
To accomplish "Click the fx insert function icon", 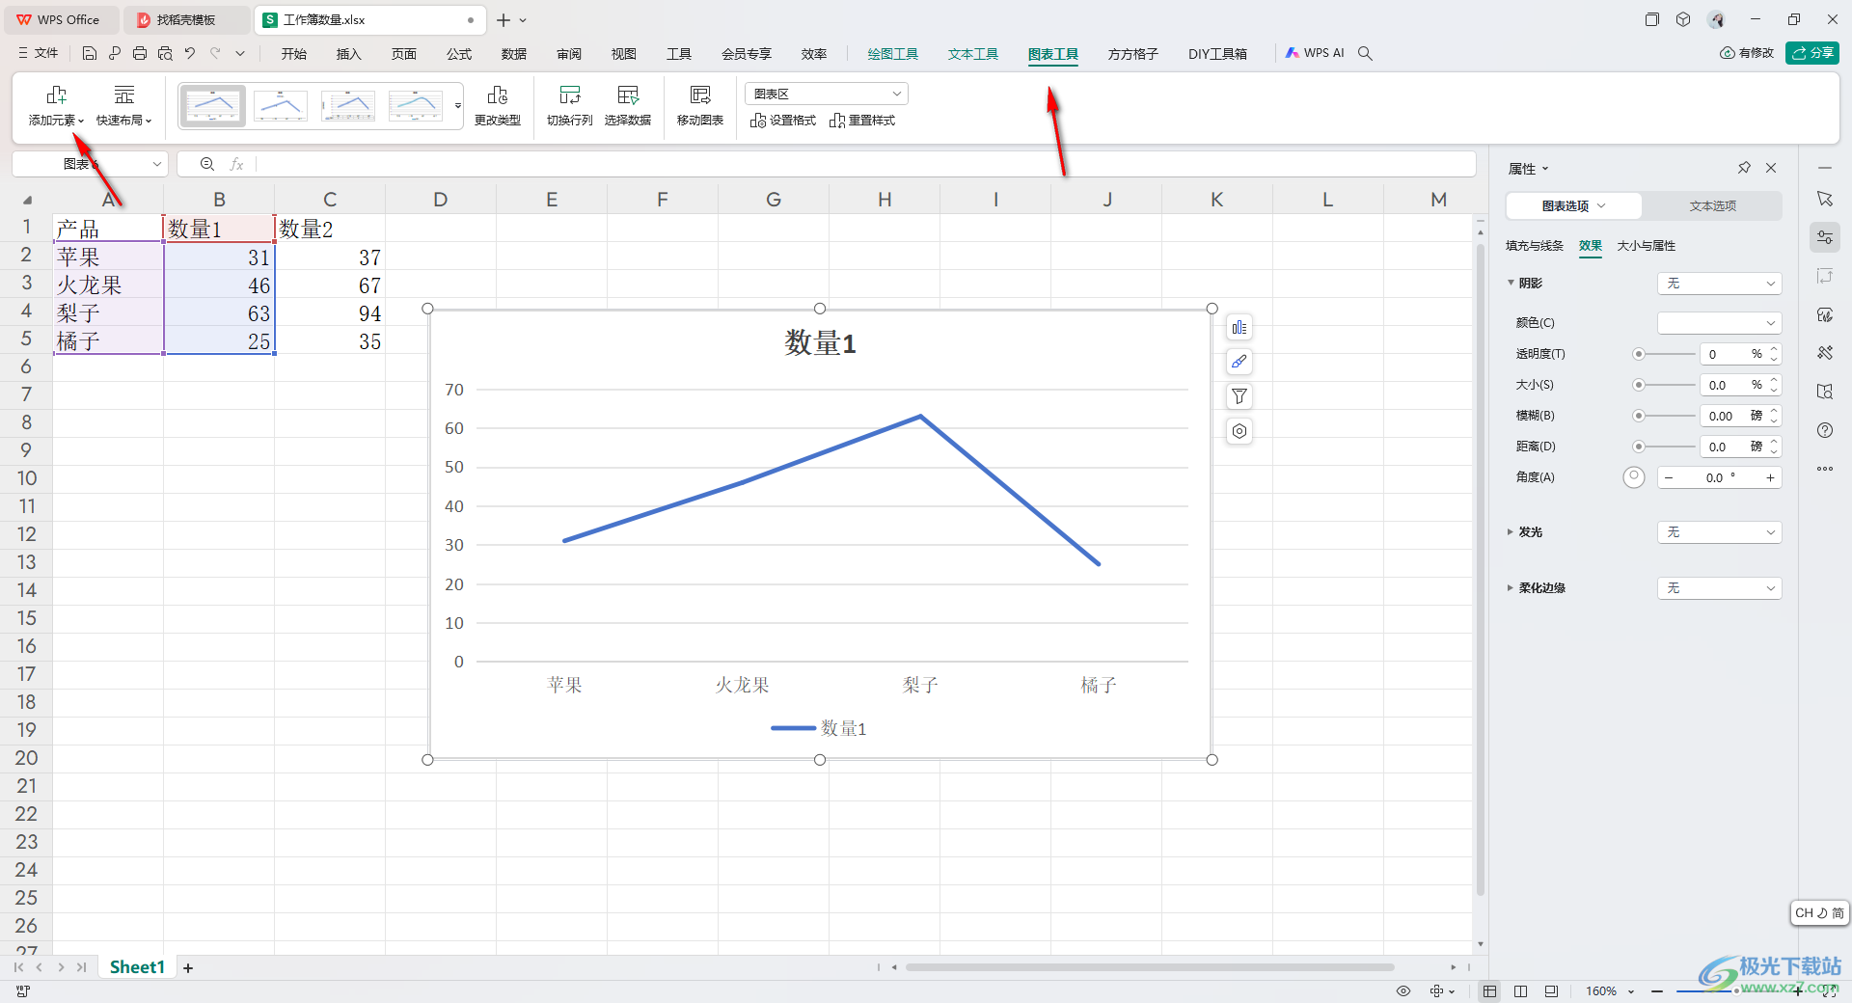I will tap(236, 164).
